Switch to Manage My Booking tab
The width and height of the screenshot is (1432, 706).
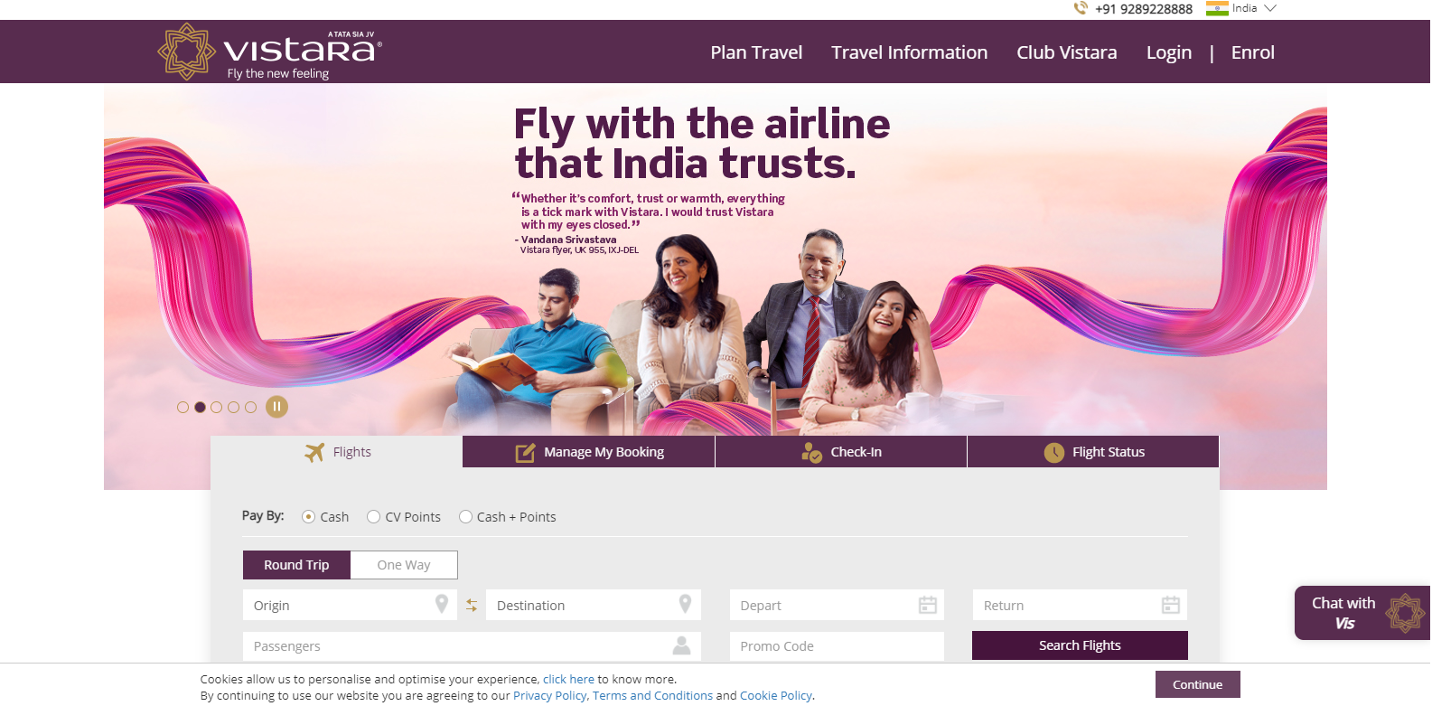coord(588,452)
